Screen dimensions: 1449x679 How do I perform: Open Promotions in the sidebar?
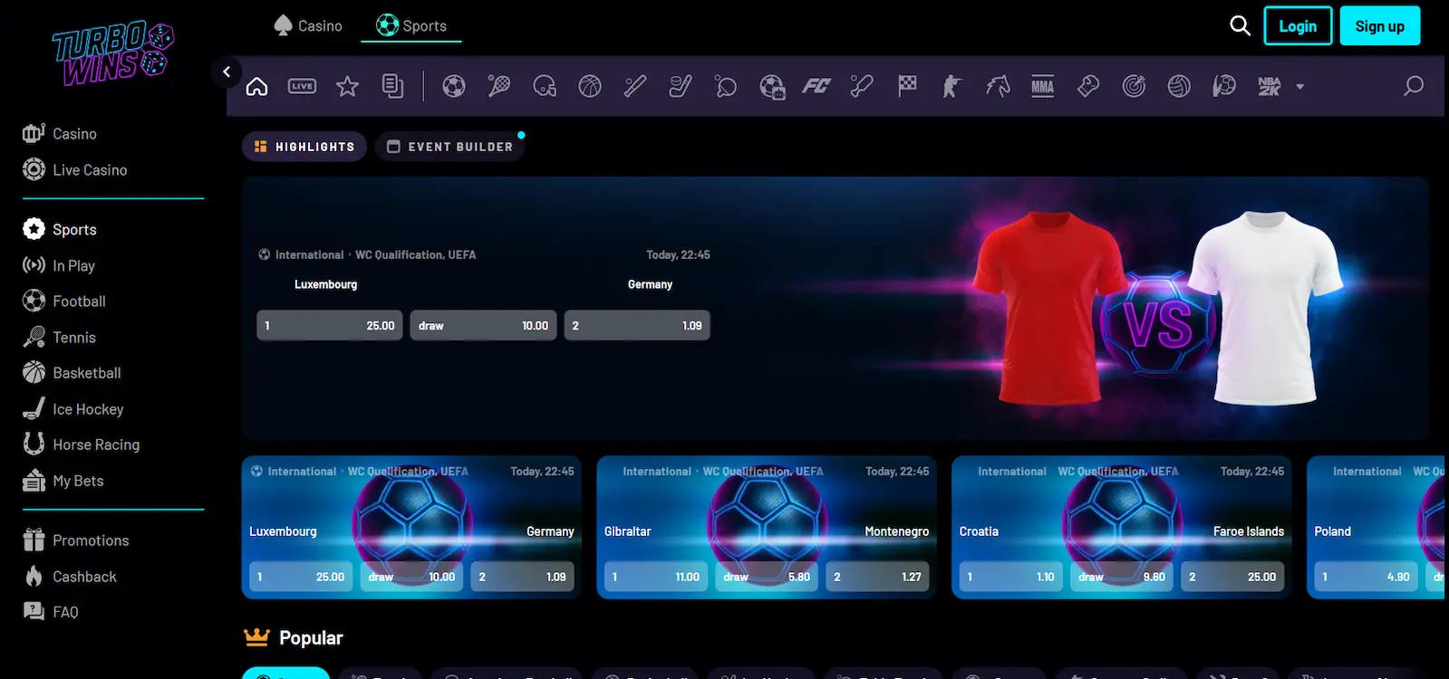point(76,540)
